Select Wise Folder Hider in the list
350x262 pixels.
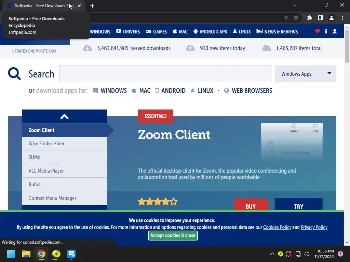(x=65, y=144)
